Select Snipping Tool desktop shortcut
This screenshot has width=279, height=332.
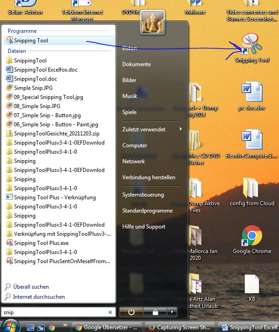coord(252,47)
